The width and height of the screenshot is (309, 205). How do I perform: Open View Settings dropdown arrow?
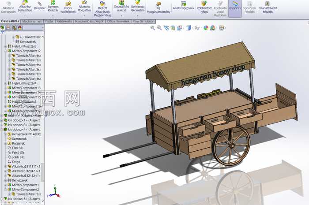(226, 28)
